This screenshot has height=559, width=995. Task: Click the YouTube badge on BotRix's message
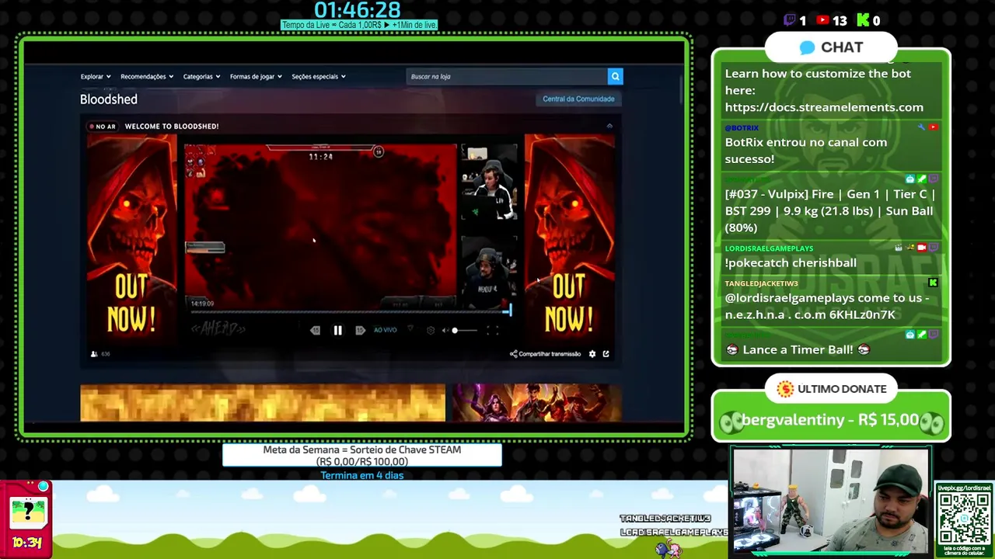coord(934,127)
